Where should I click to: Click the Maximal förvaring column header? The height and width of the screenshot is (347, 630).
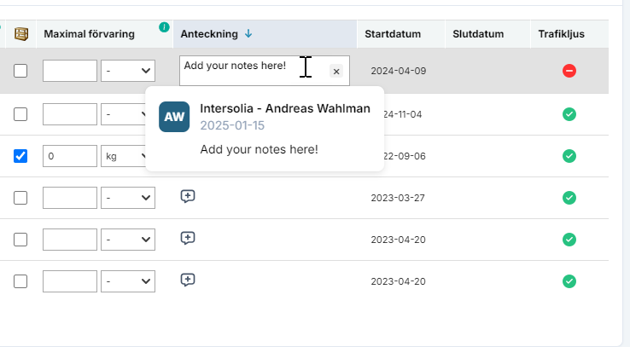89,34
